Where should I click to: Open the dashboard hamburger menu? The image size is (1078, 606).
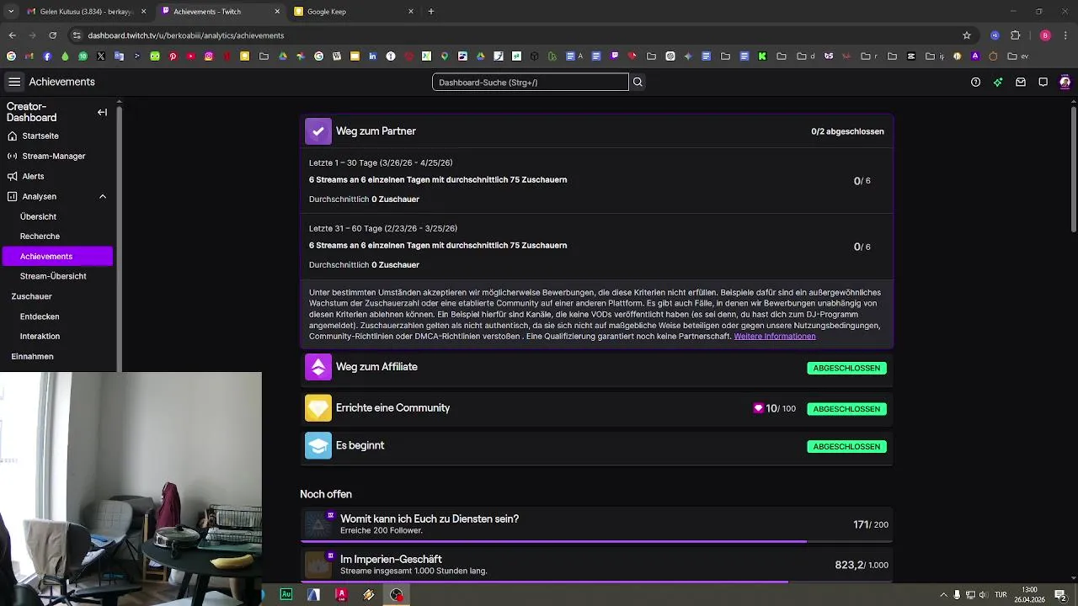click(x=14, y=82)
